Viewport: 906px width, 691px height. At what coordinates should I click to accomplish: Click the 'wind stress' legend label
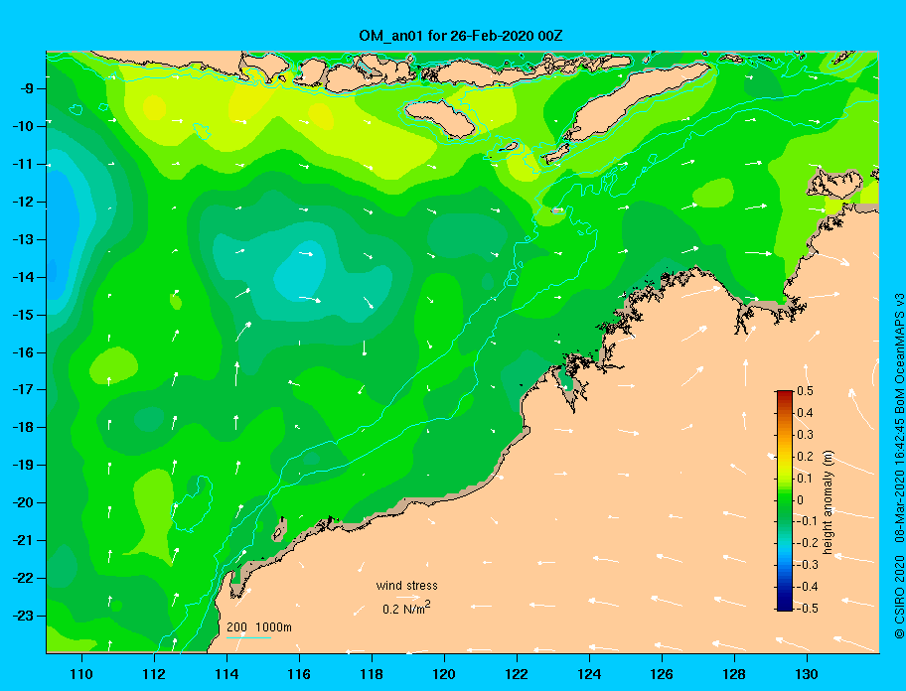(x=406, y=586)
